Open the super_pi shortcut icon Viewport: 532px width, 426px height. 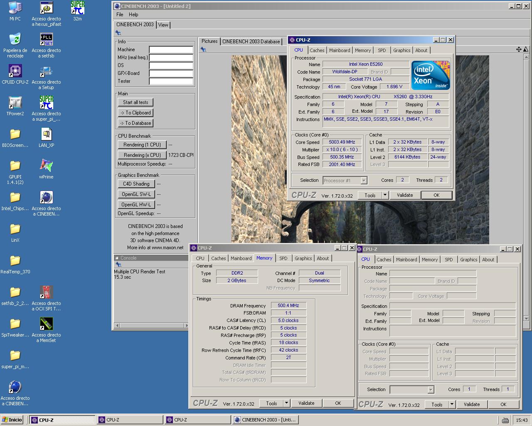[x=46, y=103]
